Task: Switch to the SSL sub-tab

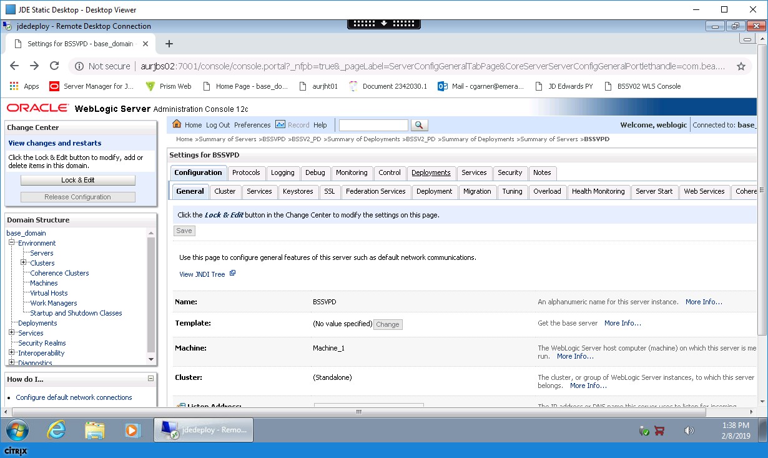Action: [330, 191]
